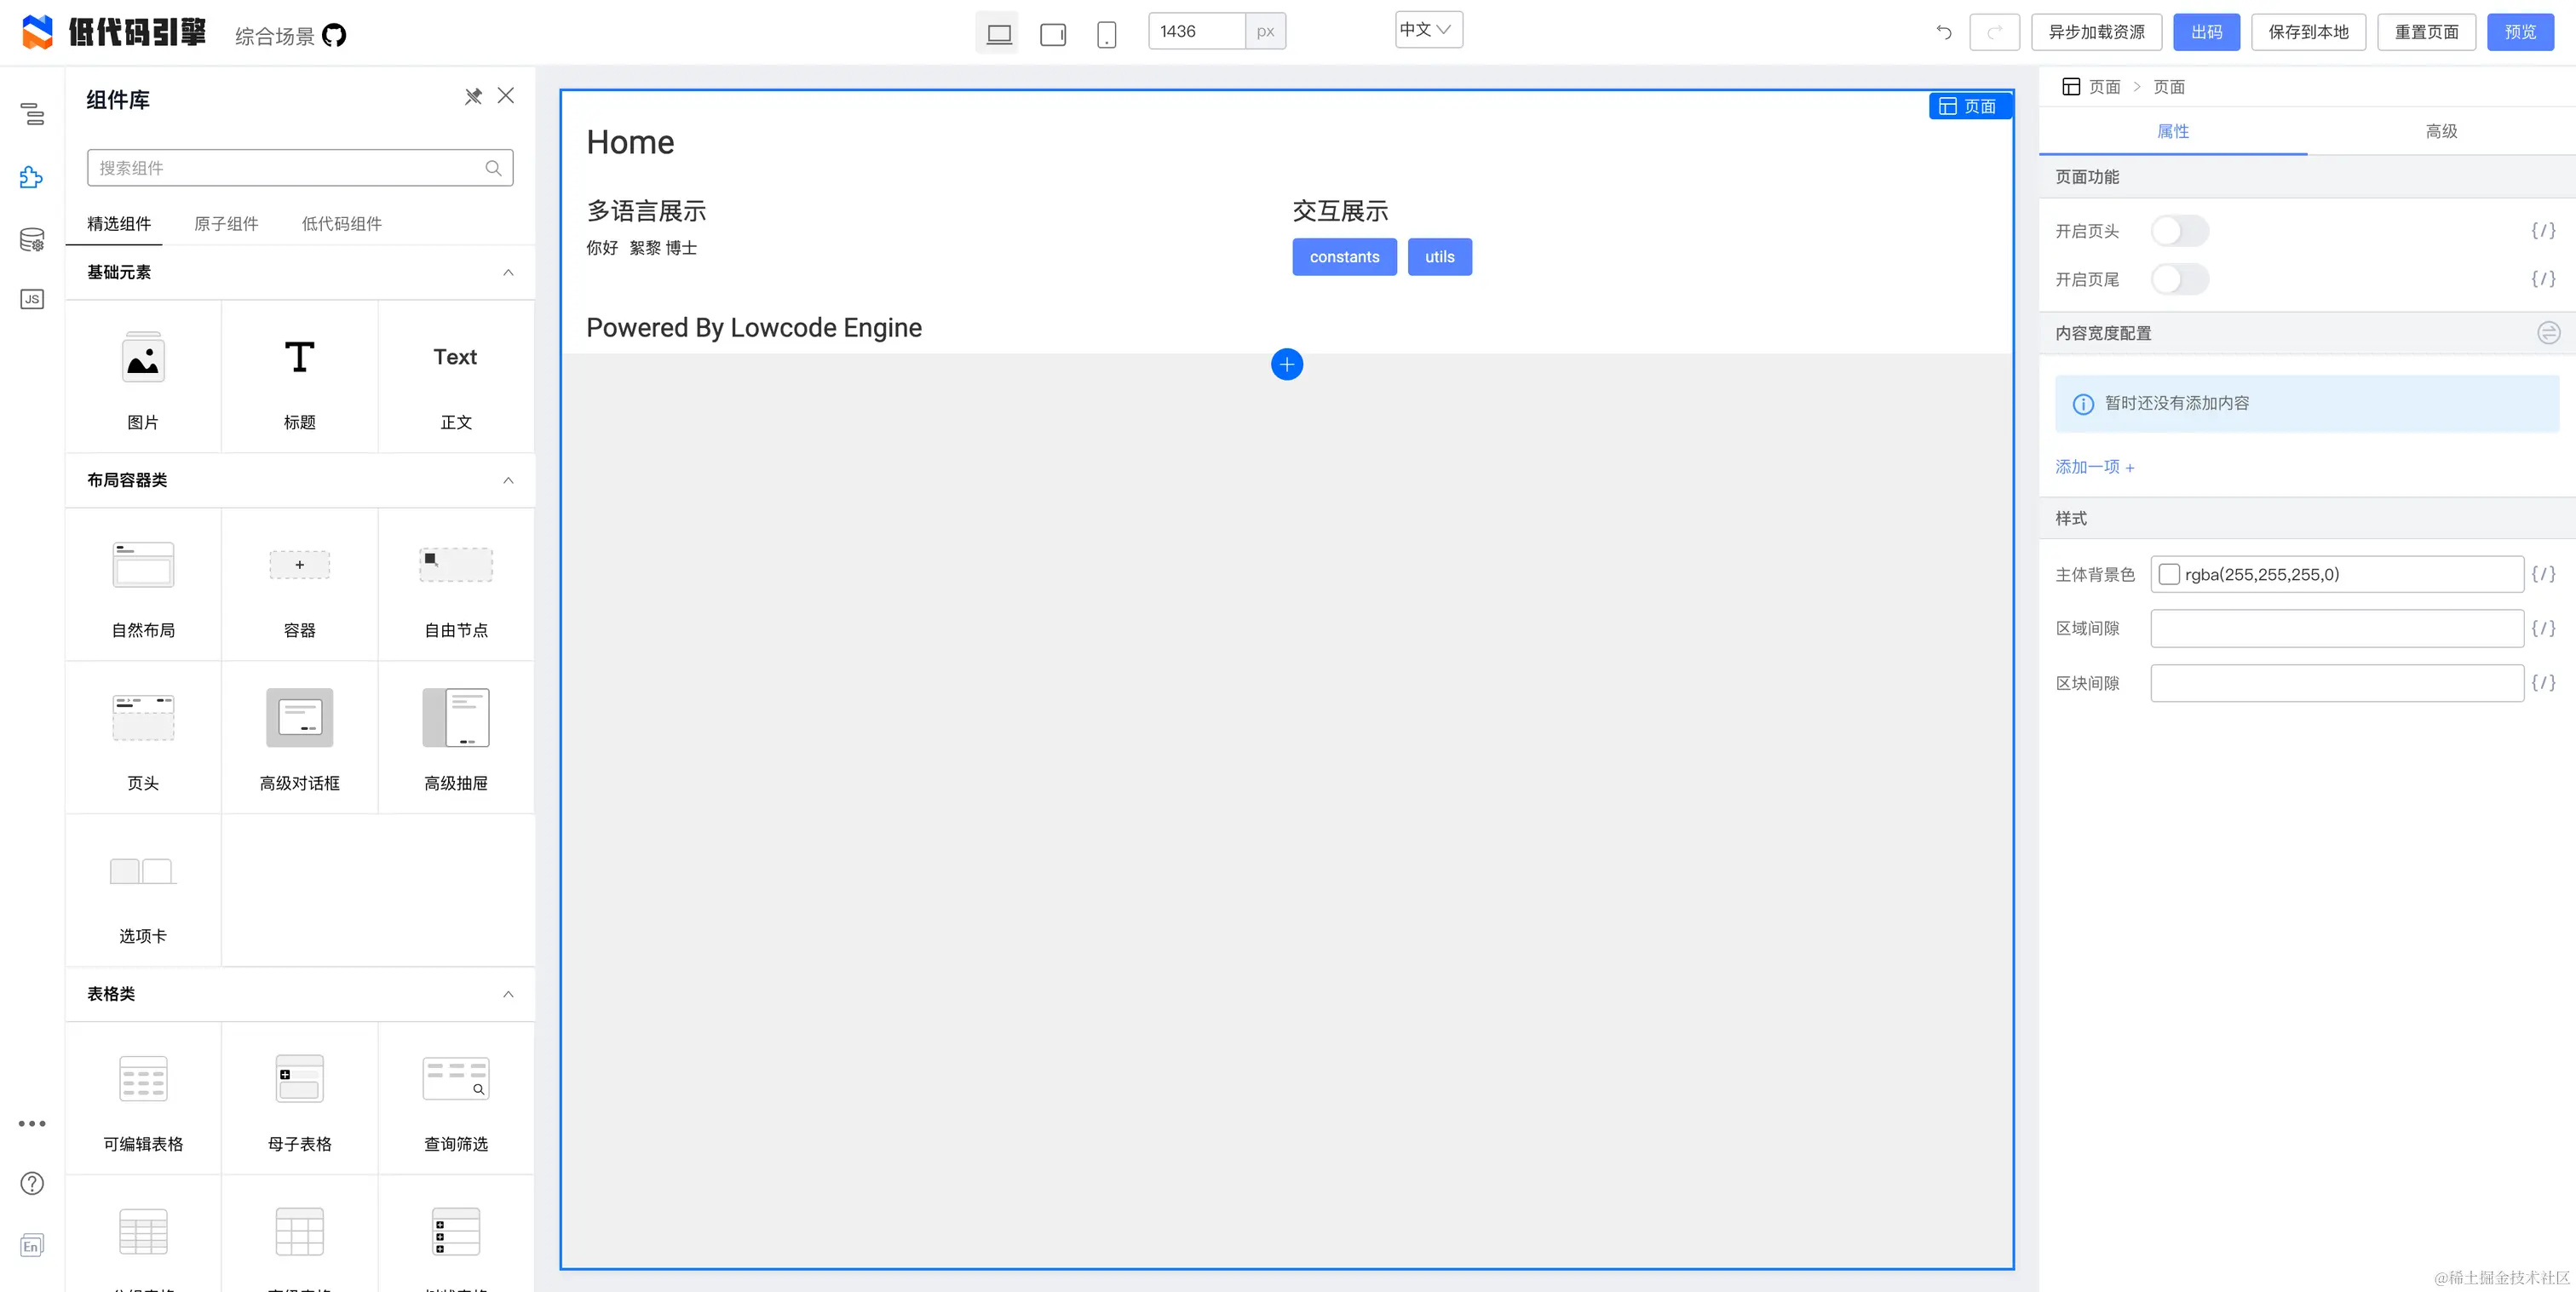Click the 搜索组件 search field
Viewport: 2576px width, 1292px height.
click(x=299, y=168)
